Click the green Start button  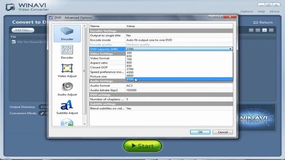(142, 146)
